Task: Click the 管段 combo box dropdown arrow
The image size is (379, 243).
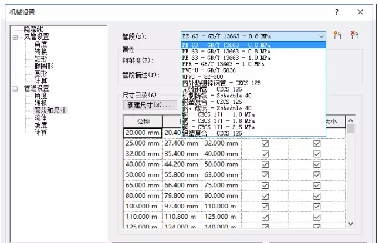Action: click(320, 36)
